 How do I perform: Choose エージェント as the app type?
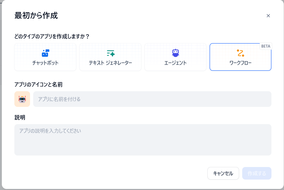[x=175, y=57]
